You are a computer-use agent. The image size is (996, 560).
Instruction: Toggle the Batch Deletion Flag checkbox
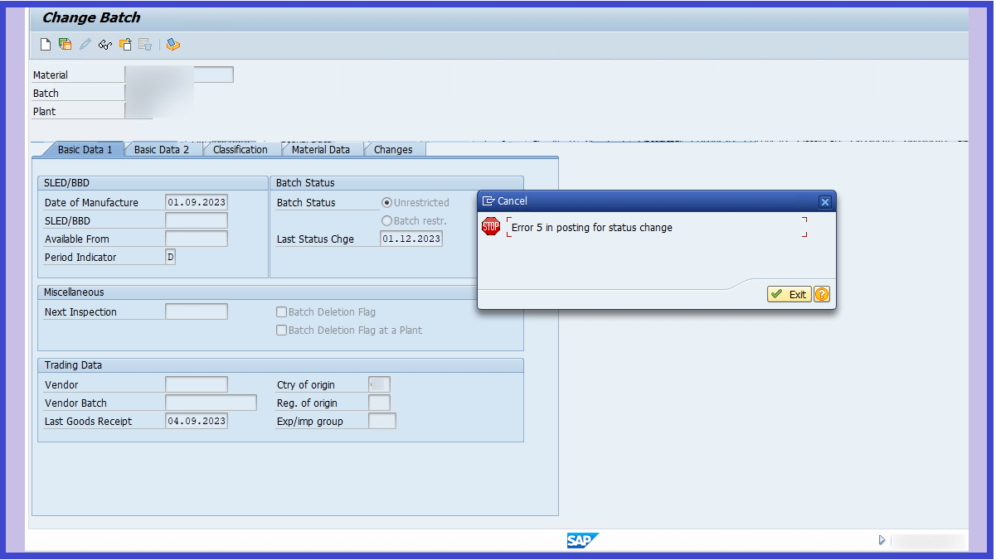282,312
